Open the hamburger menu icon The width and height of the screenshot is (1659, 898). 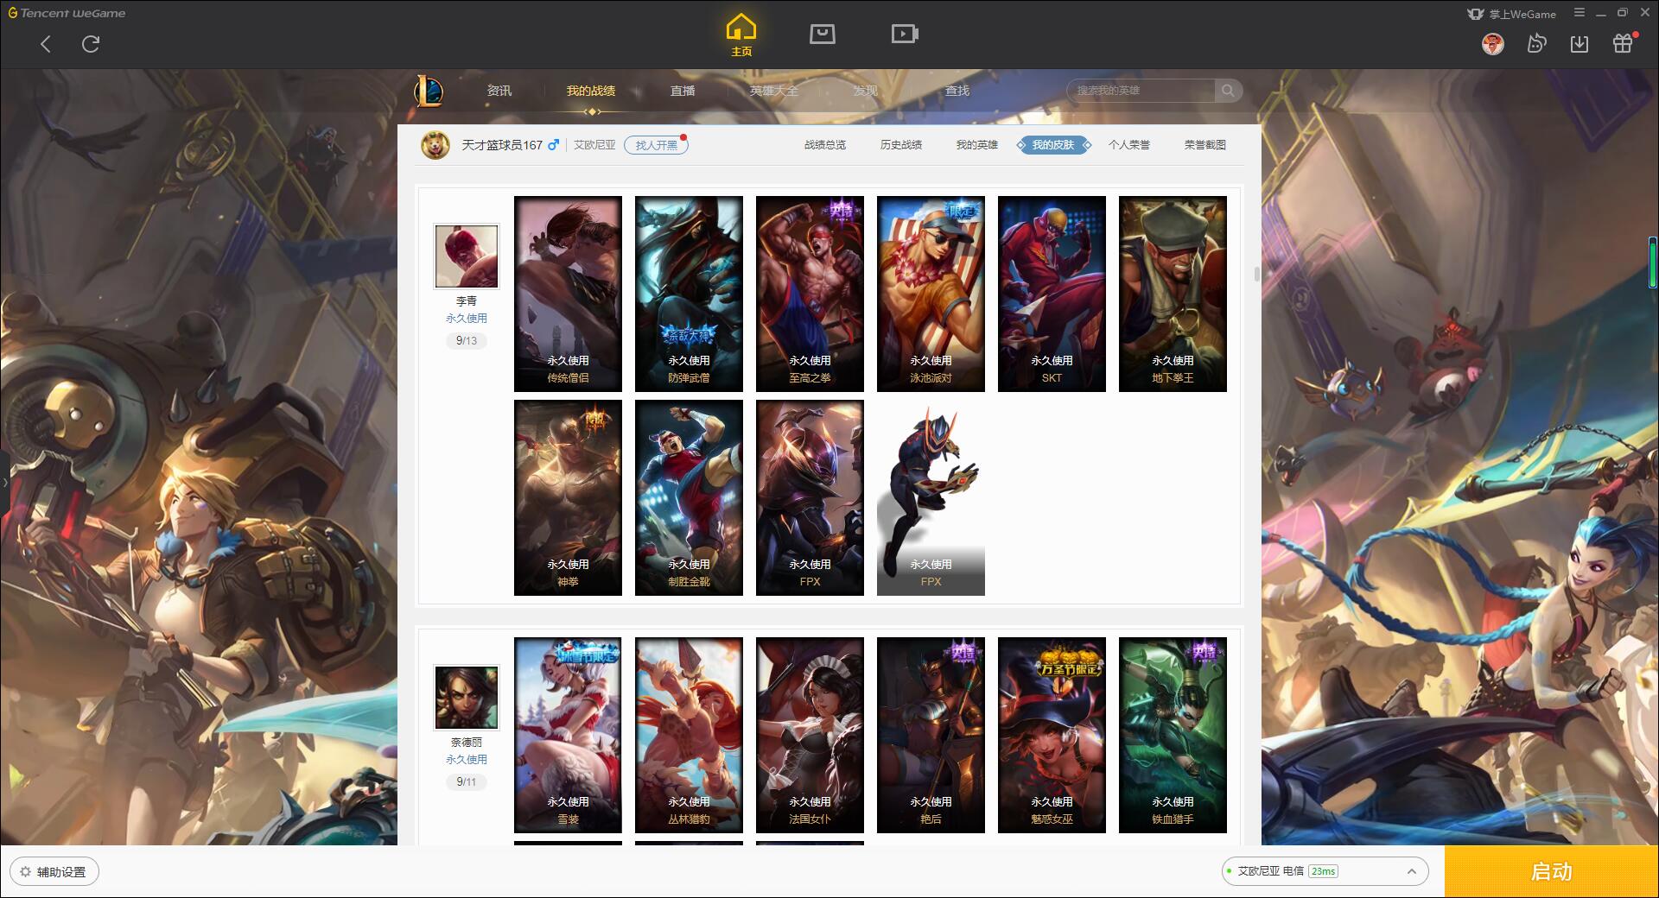(x=1580, y=13)
